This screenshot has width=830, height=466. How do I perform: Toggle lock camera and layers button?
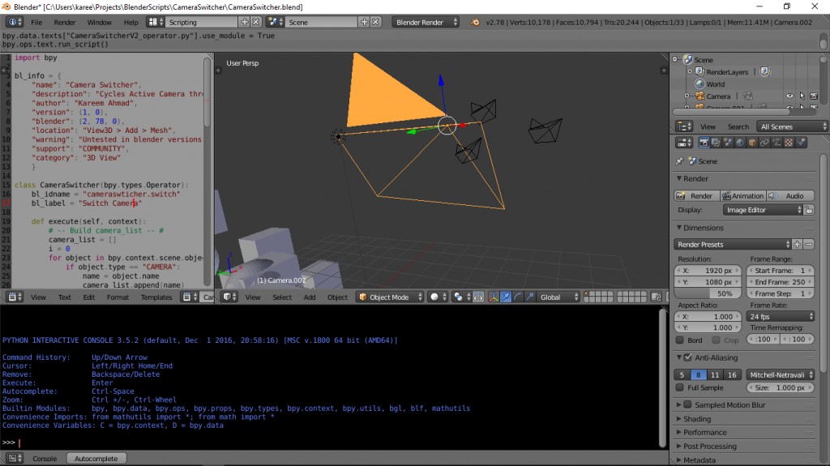tap(657, 297)
